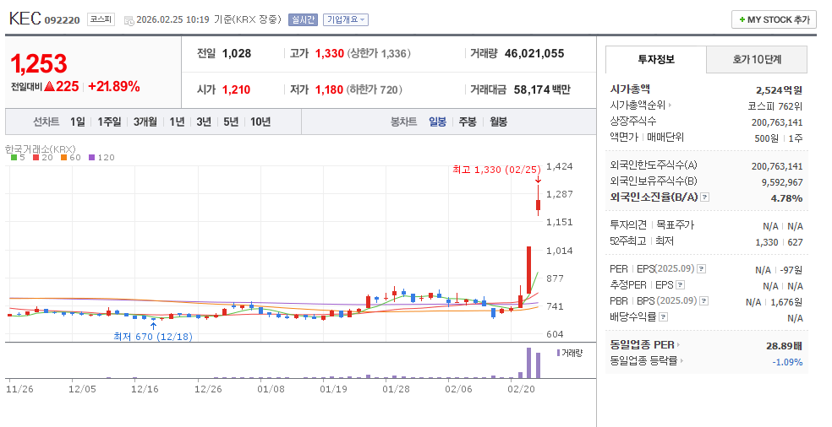
Task: Click the 52주최고 최저 value 1,330 627
Action: click(779, 242)
